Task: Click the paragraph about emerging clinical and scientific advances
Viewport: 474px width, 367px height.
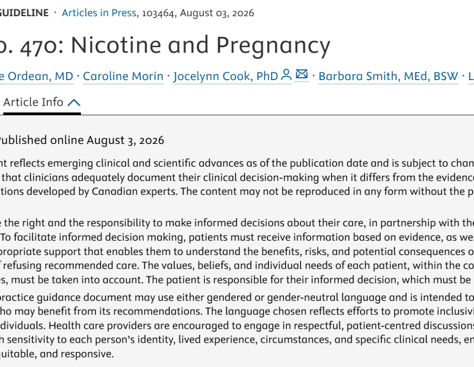Action: pyautogui.click(x=237, y=177)
